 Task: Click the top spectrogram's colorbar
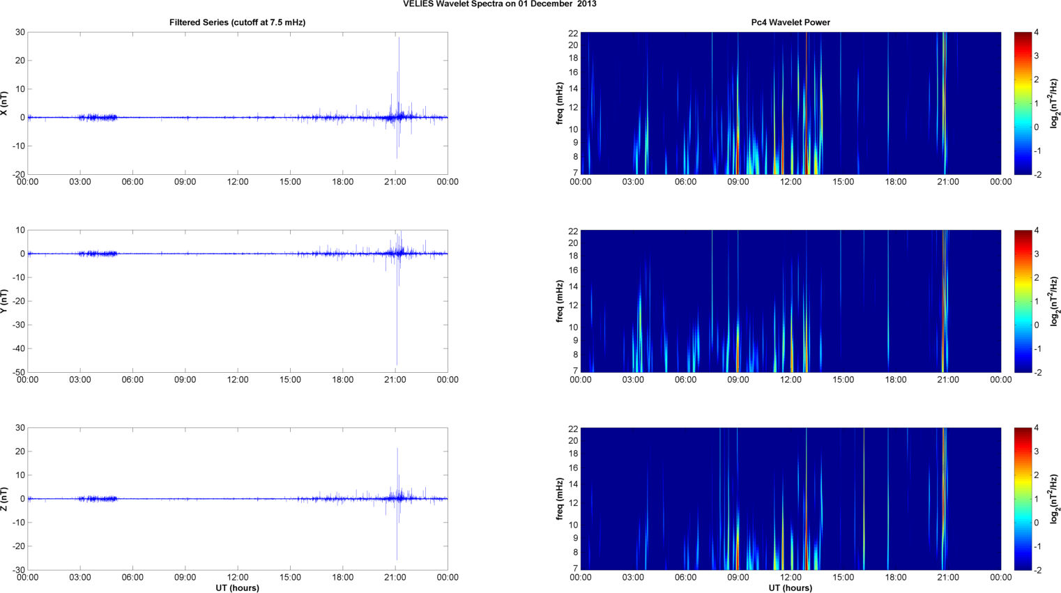(x=1022, y=103)
